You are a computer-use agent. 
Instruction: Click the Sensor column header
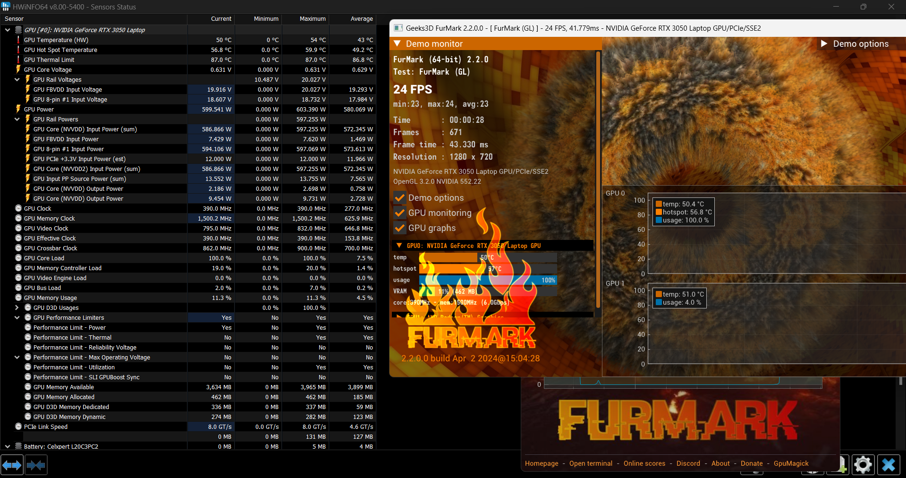tap(94, 19)
